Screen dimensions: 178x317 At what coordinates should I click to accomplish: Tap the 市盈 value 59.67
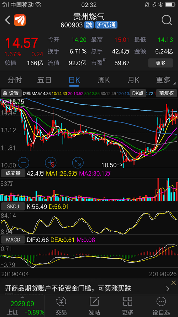[122, 63]
